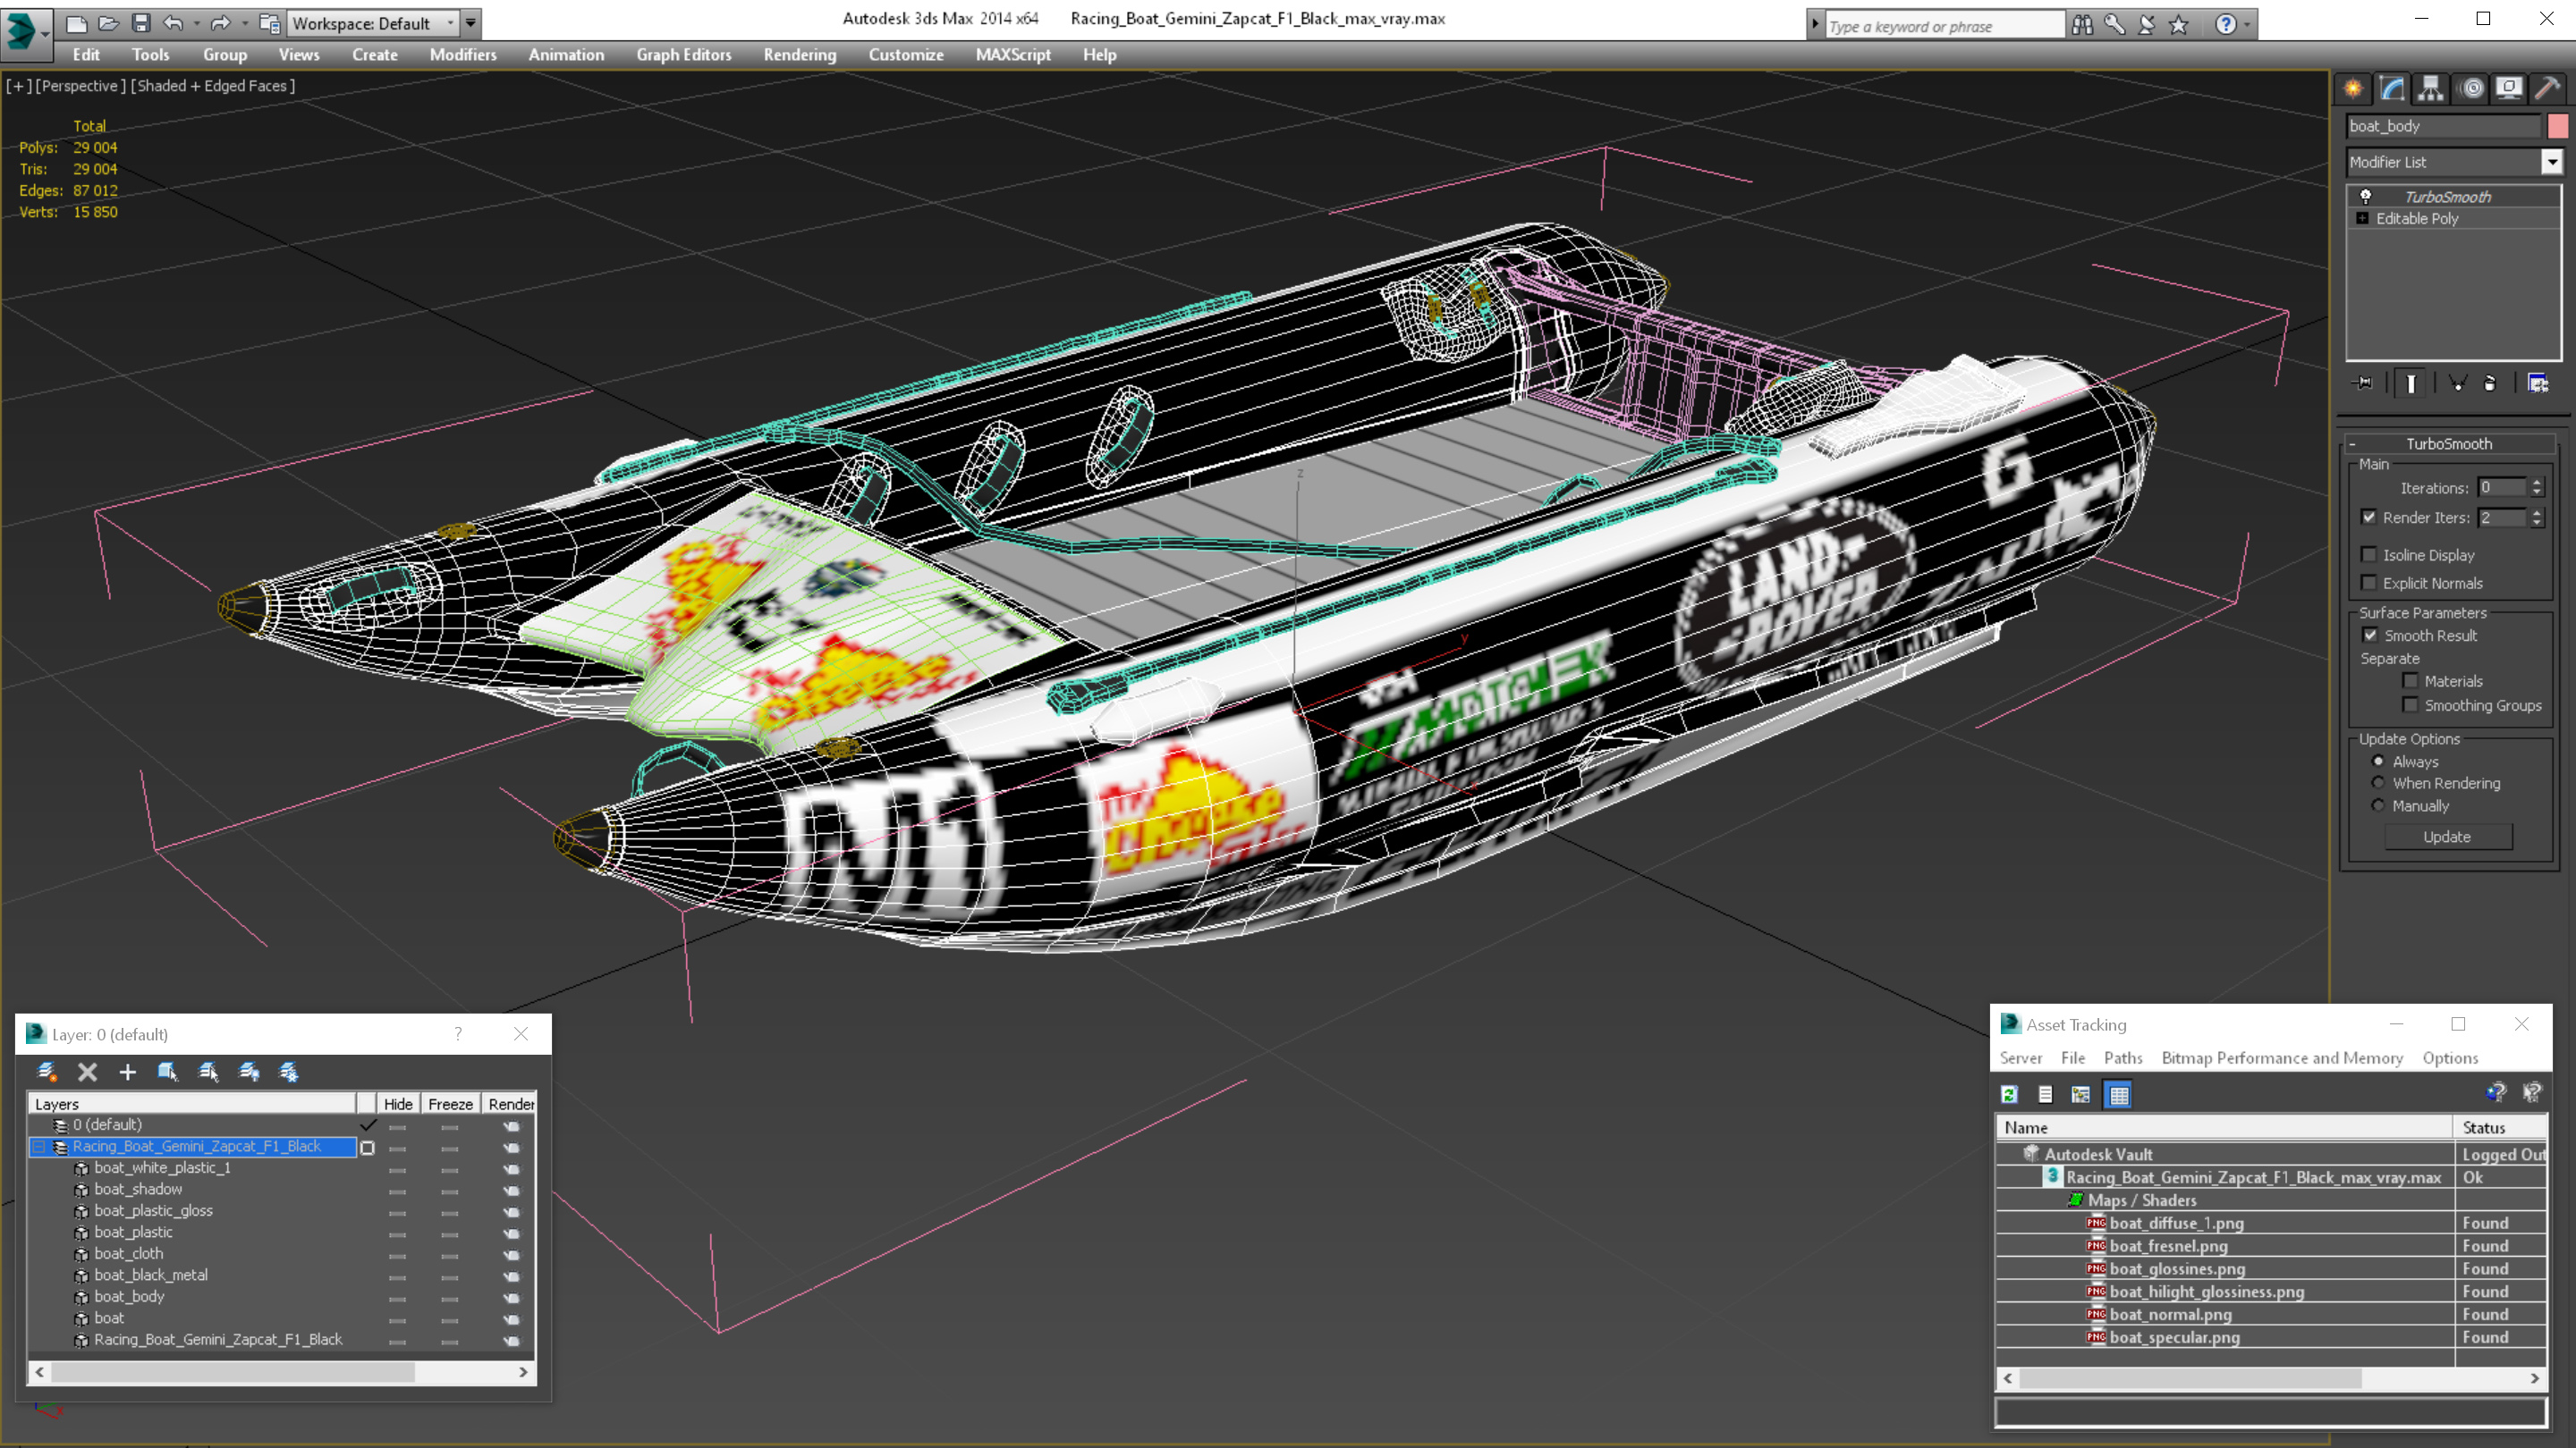This screenshot has width=2576, height=1448.
Task: Open the Utilities hammer panel tab
Action: pyautogui.click(x=2547, y=89)
